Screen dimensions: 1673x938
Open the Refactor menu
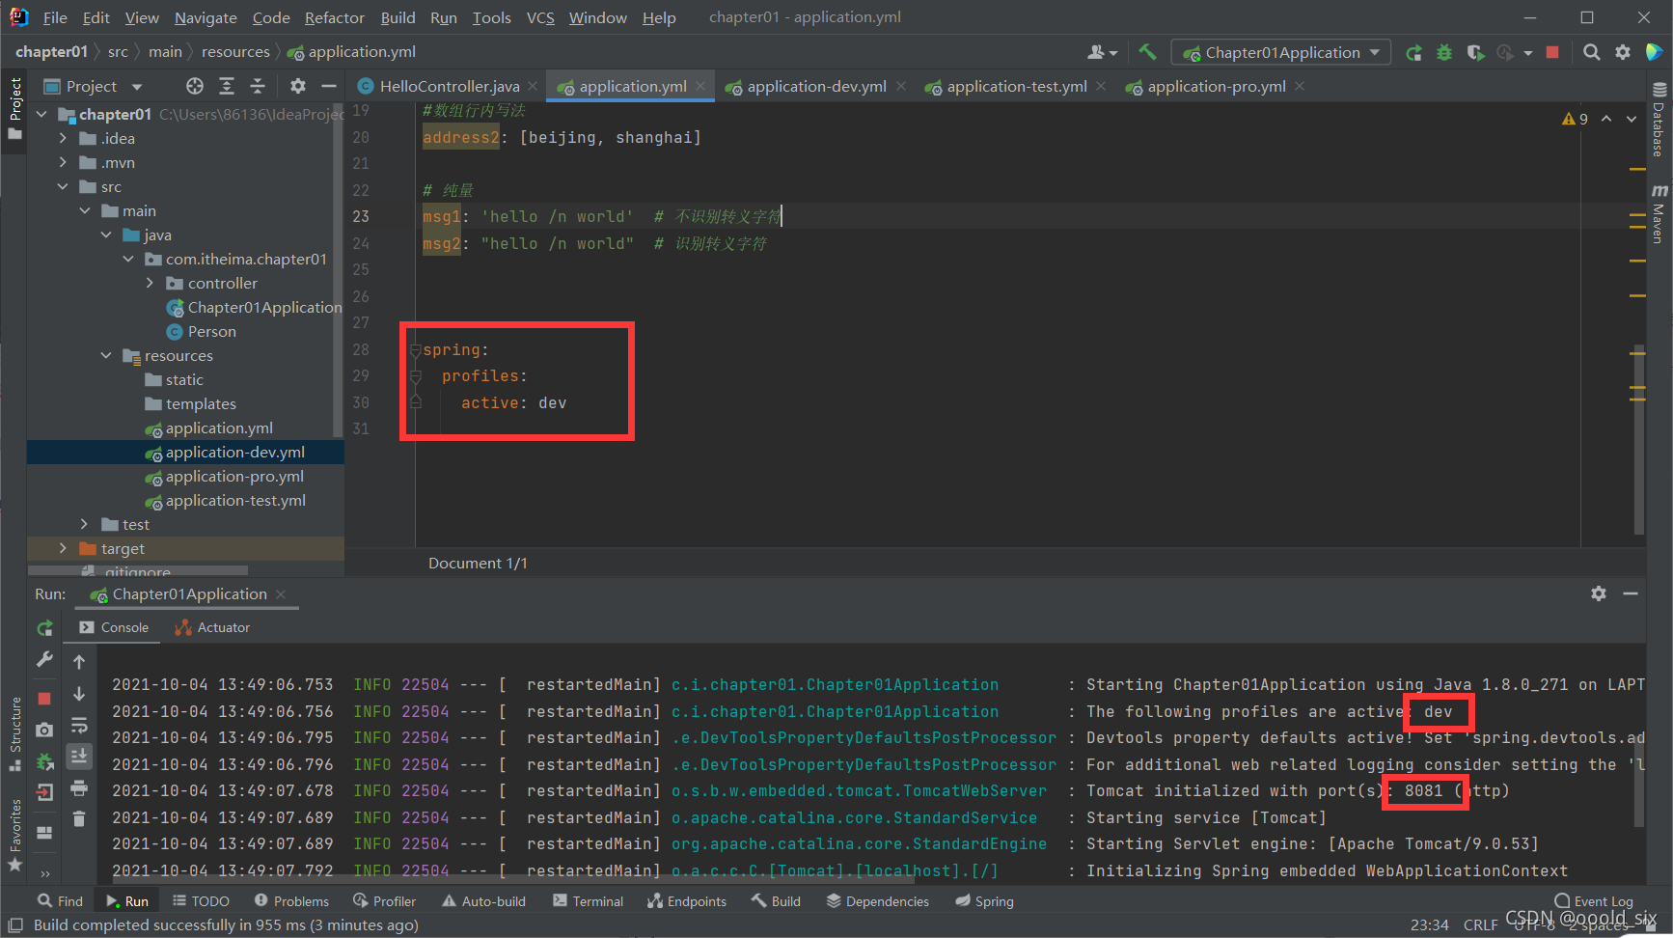point(334,17)
